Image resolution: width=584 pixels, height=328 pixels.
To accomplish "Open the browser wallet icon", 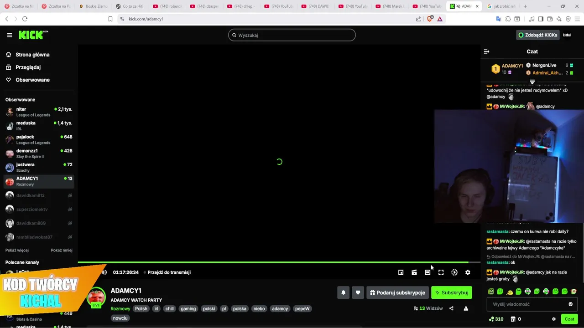I will 550,19.
